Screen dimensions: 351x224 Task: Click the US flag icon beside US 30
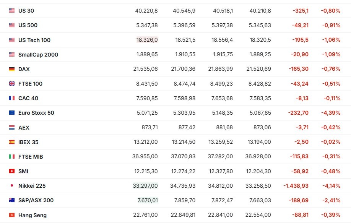pyautogui.click(x=12, y=11)
